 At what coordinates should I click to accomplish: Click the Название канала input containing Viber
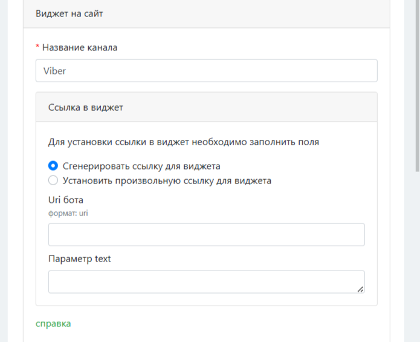coord(205,70)
